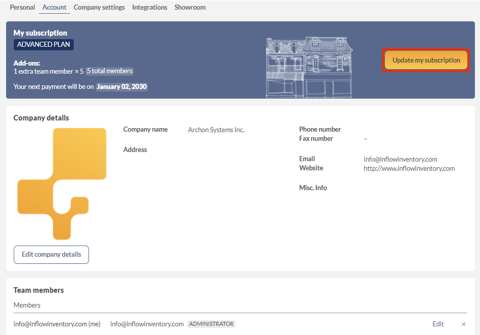The height and width of the screenshot is (335, 480).
Task: Go to the Integrations tab
Action: pyautogui.click(x=149, y=7)
